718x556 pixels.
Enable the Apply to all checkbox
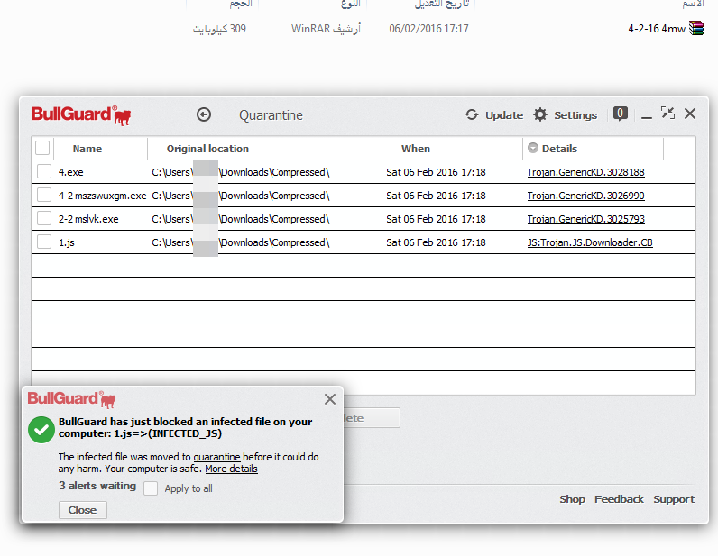coord(151,488)
